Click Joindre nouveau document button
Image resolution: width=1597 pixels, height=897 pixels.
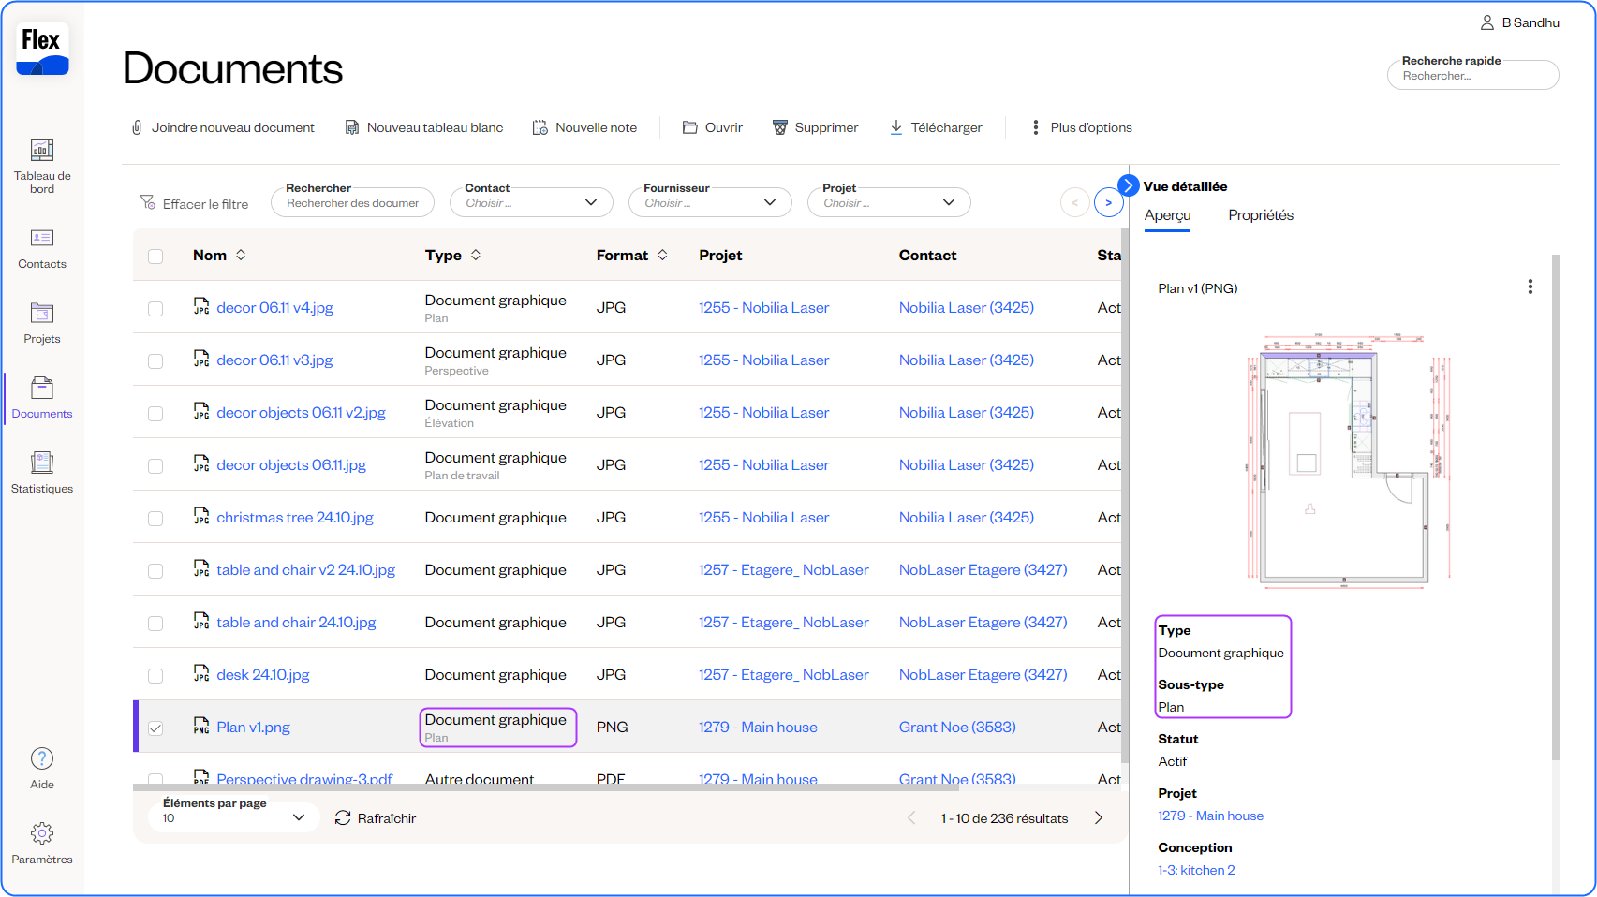pyautogui.click(x=223, y=127)
